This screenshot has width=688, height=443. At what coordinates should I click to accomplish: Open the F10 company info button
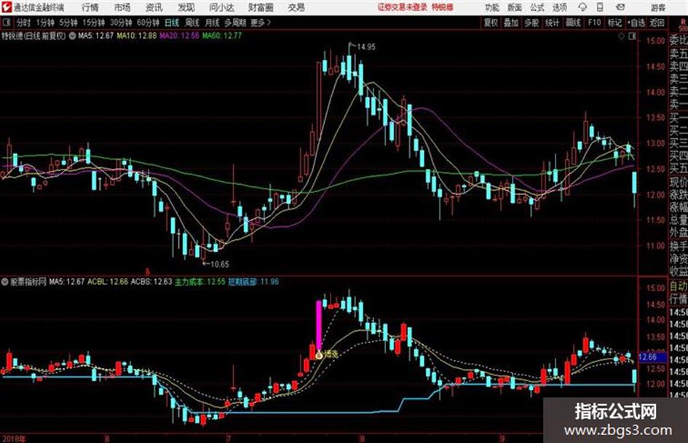[594, 23]
